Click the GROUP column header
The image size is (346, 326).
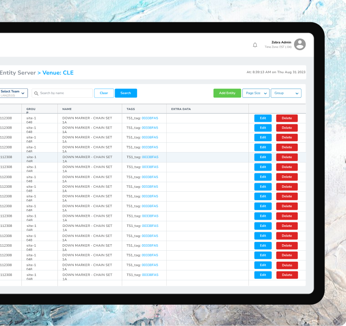point(31,110)
